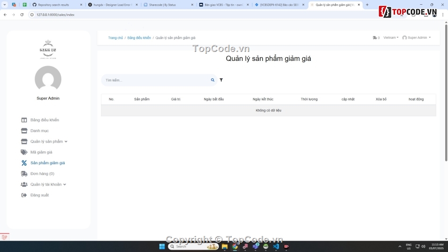
Task: Click the Đơn hàng truck icon
Action: point(24,174)
